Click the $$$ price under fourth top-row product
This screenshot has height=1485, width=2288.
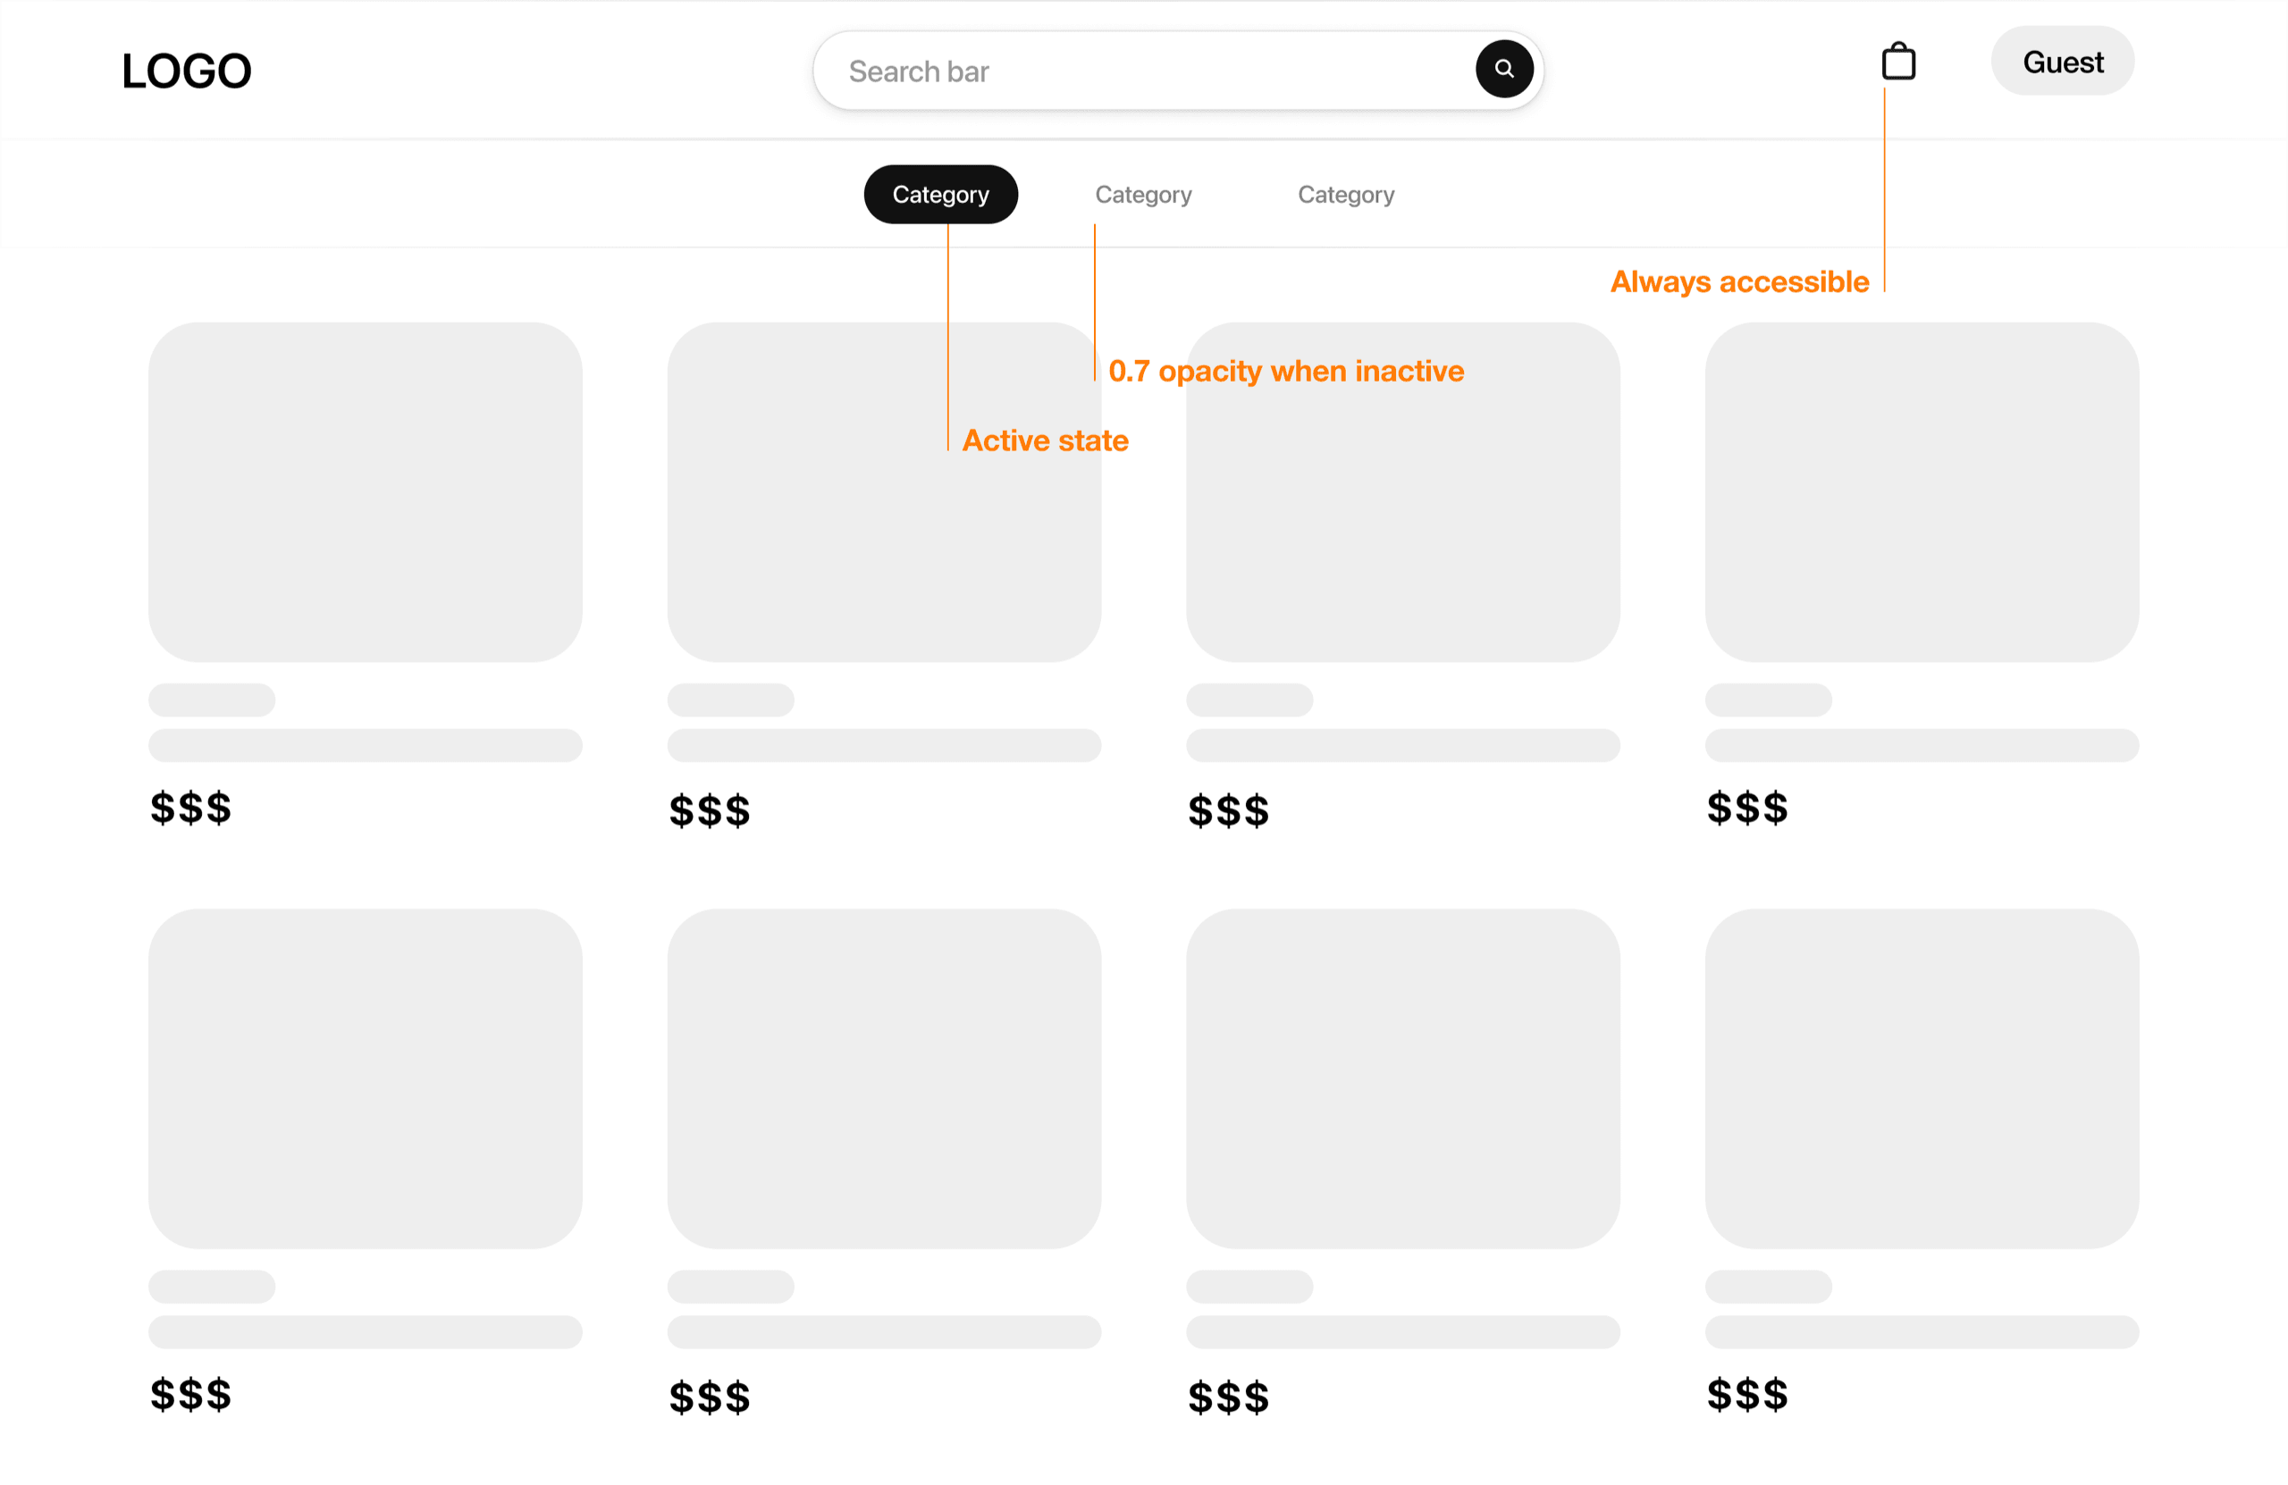point(1747,809)
